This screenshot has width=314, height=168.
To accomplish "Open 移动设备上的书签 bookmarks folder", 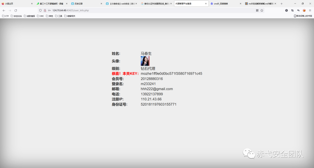I will tap(303, 16).
